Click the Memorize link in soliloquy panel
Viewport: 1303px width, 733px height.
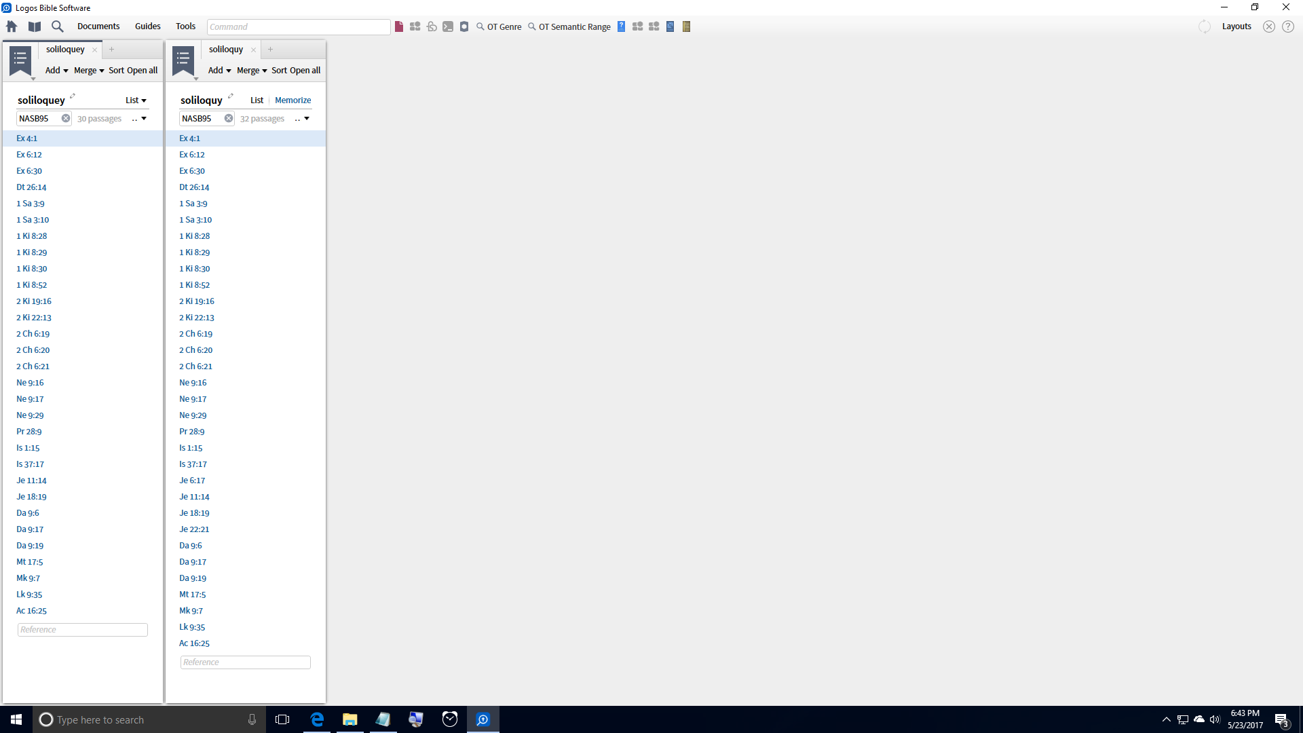(293, 100)
